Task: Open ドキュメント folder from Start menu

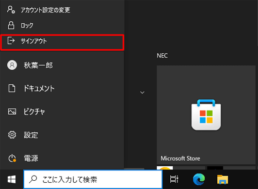Action: (x=62, y=88)
